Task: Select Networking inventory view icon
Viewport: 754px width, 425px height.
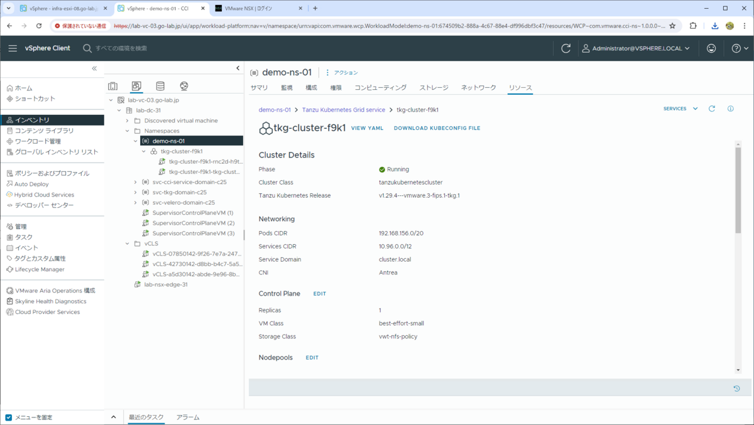Action: coord(184,86)
